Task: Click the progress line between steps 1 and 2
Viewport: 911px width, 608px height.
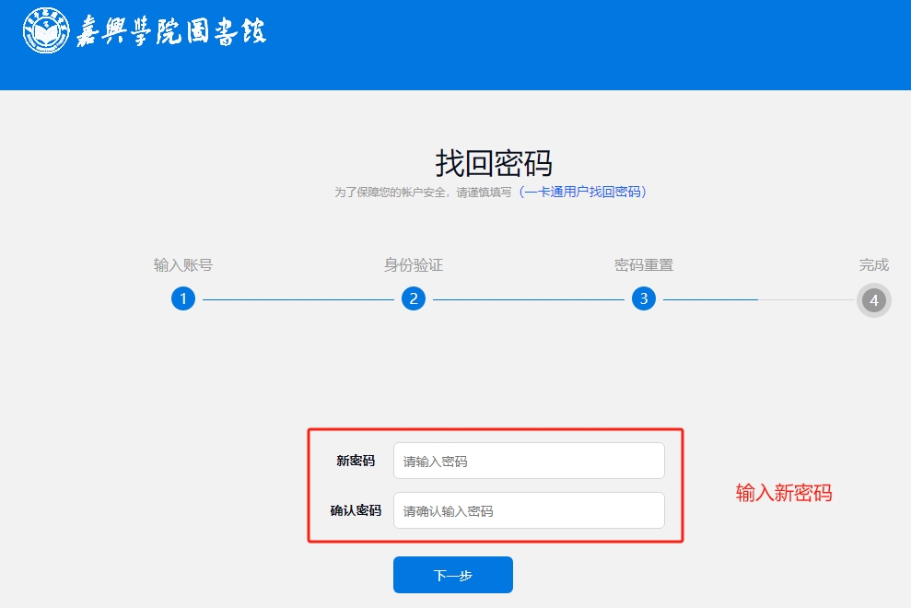Action: [298, 299]
